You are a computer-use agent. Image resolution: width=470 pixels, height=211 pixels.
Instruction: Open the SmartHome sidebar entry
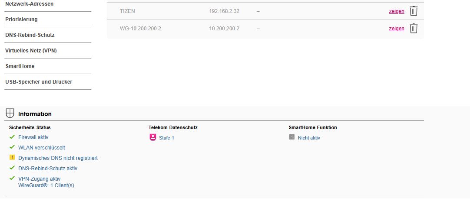tap(20, 66)
